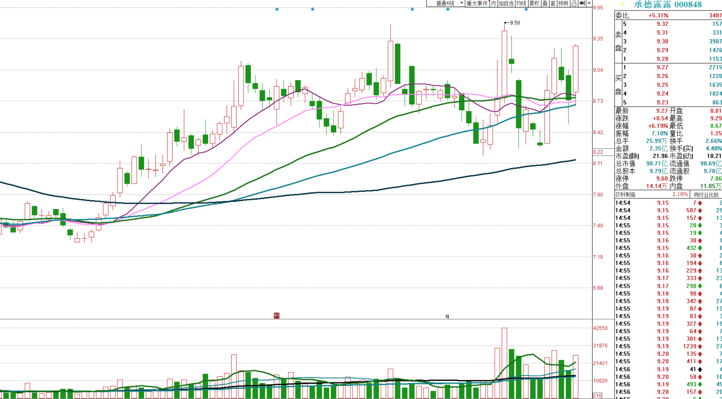Viewport: 722px width, 399px height.
Task: Click the 最新 9.27 latest price
Action: click(661, 111)
